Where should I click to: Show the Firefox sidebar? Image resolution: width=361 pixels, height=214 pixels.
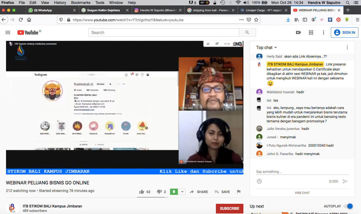[305, 20]
